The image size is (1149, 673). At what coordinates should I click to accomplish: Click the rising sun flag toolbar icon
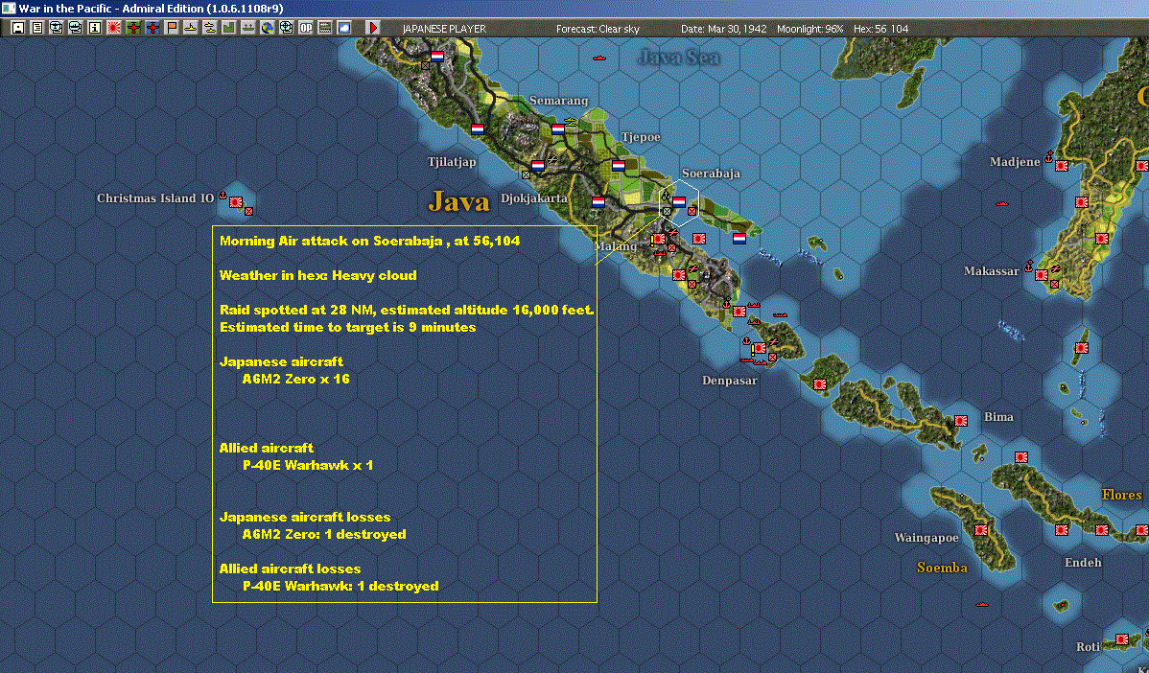point(113,28)
